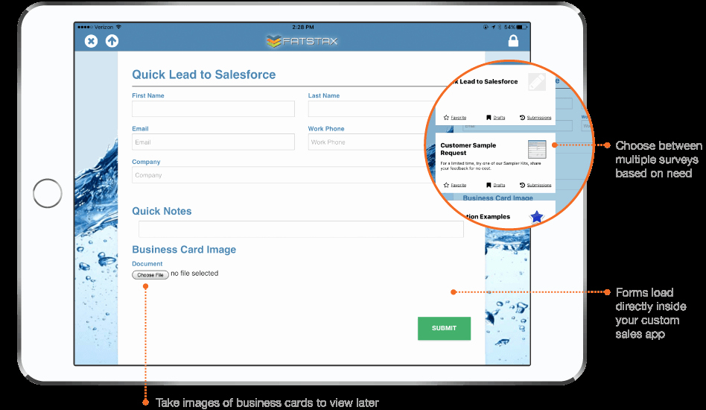This screenshot has width=706, height=410.
Task: Tap the Wi-Fi icon in status bar
Action: pos(118,27)
